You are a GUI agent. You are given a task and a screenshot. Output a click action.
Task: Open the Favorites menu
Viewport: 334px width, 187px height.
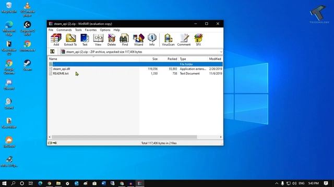91,30
